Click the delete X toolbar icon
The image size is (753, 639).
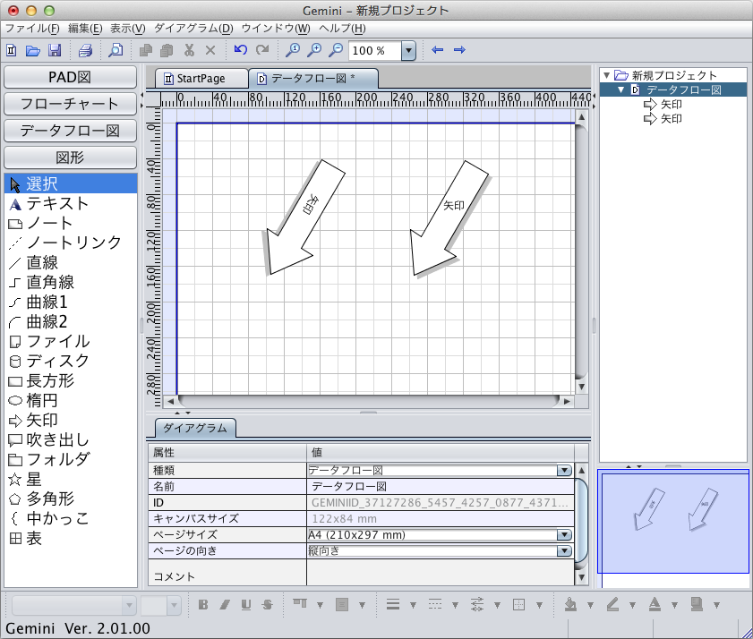coord(210,50)
